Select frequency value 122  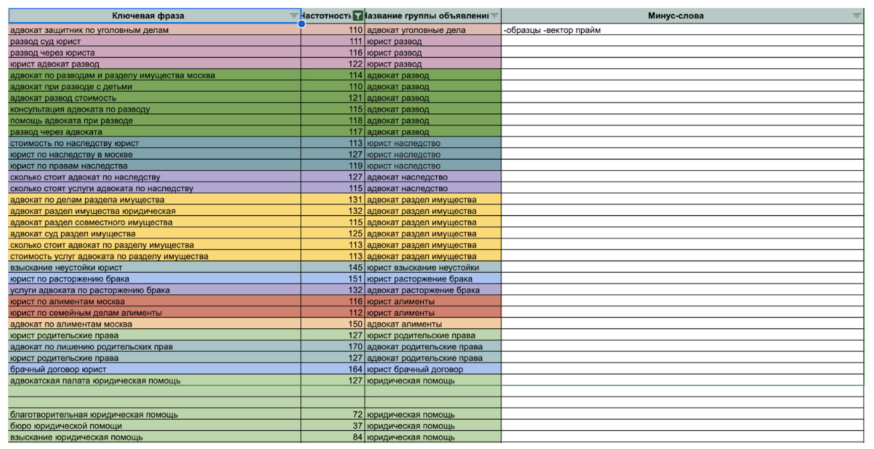click(333, 64)
